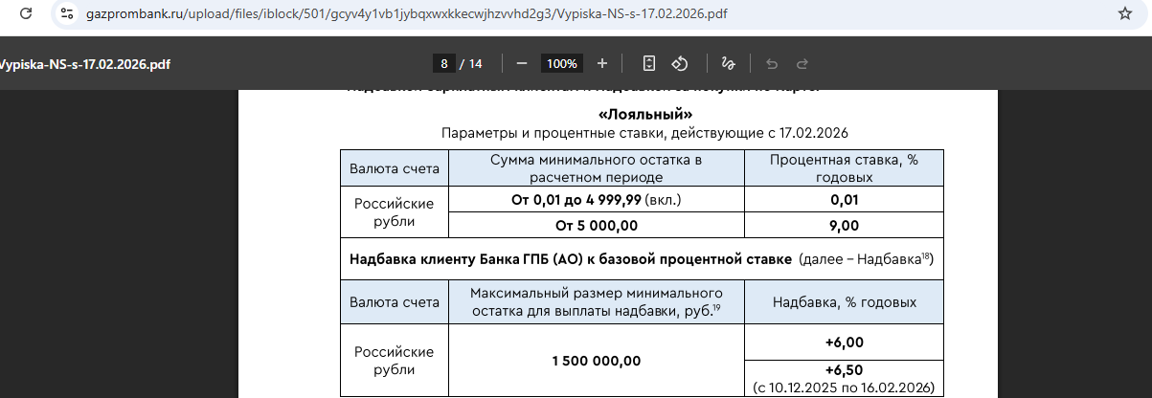This screenshot has height=398, width=1152.
Task: Bookmark this page with the star icon
Action: click(x=1124, y=14)
